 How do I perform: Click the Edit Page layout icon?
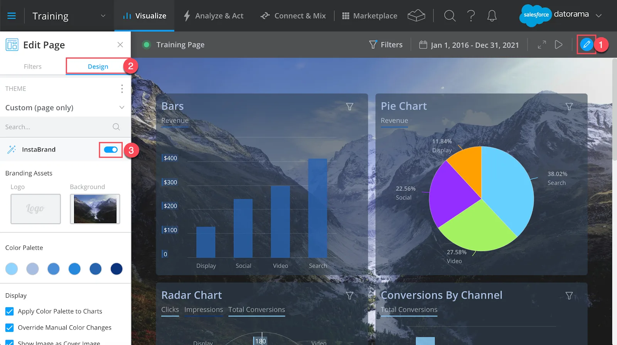point(12,45)
